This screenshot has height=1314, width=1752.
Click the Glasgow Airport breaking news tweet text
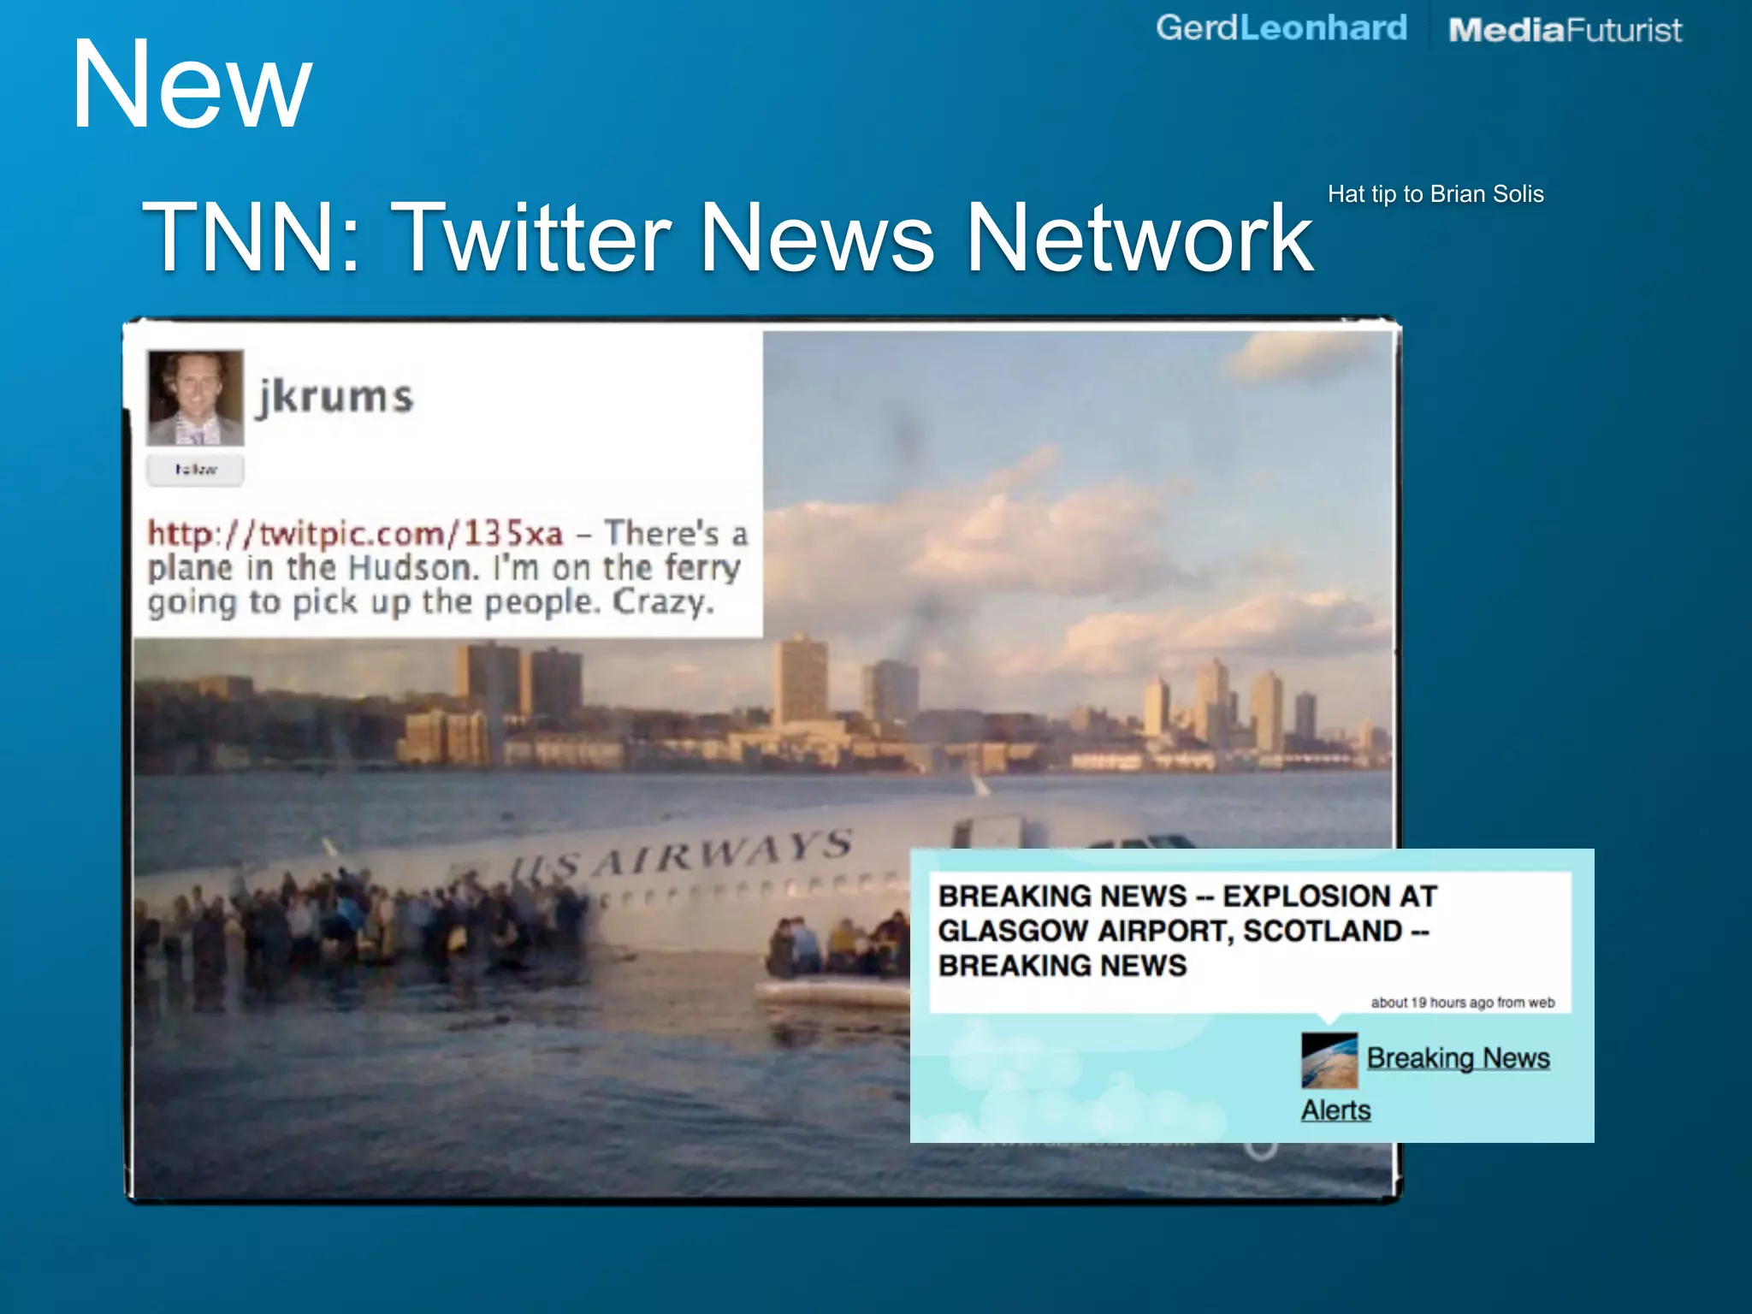(1187, 931)
